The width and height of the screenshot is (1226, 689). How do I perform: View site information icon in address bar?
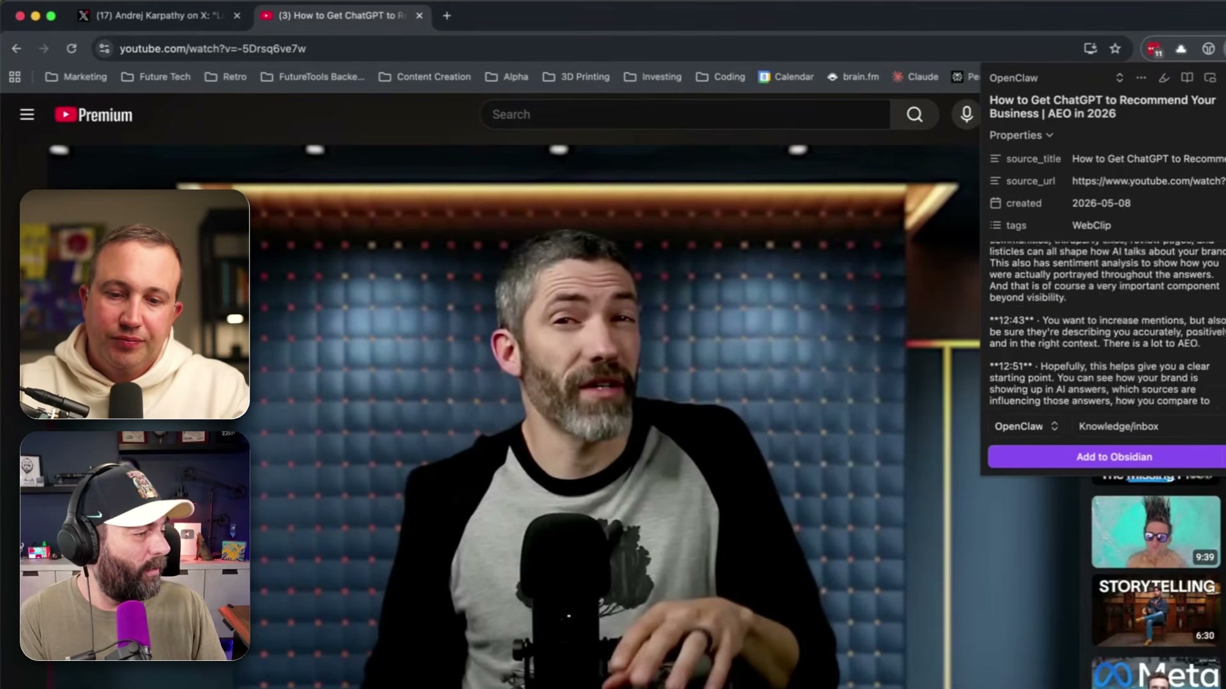click(105, 48)
